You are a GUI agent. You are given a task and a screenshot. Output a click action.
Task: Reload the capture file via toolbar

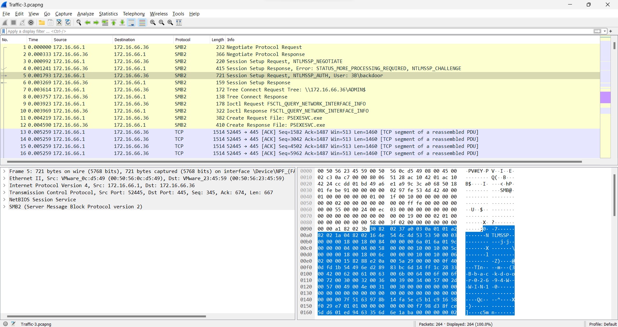pyautogui.click(x=68, y=23)
